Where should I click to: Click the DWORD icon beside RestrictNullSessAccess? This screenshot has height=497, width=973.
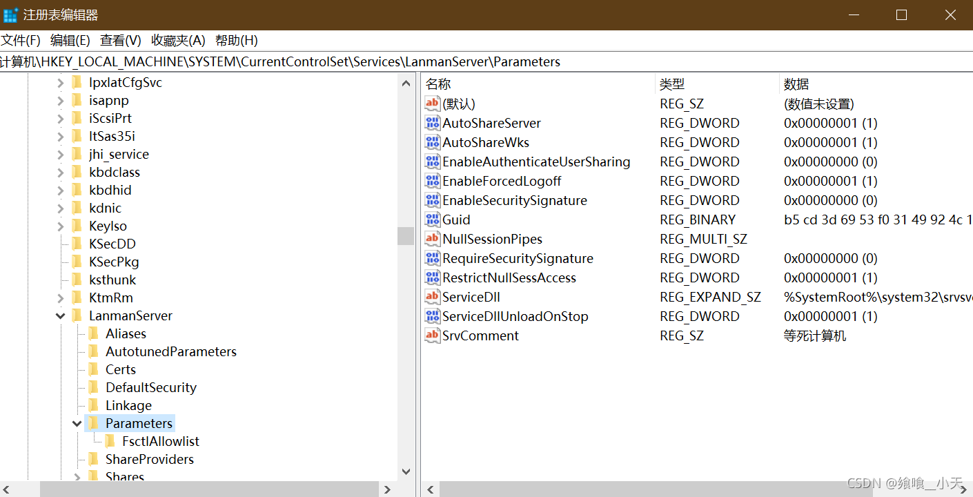(433, 277)
